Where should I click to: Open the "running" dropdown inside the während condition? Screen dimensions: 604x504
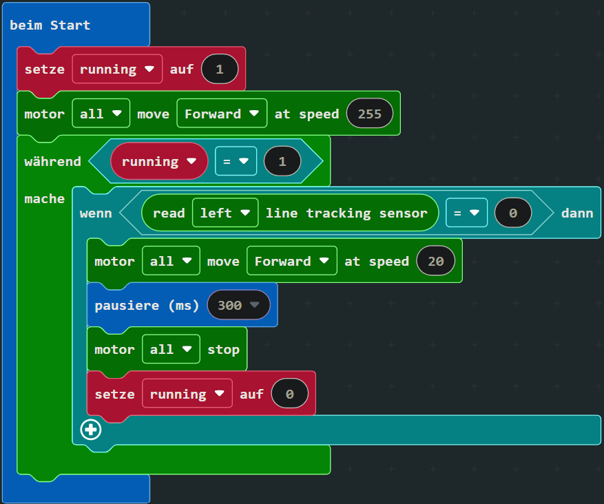(x=159, y=160)
